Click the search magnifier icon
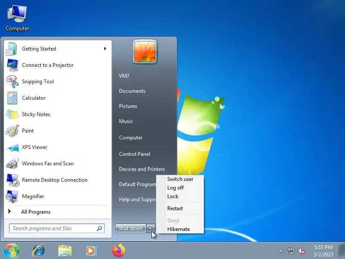The width and height of the screenshot is (345, 259). point(100,228)
